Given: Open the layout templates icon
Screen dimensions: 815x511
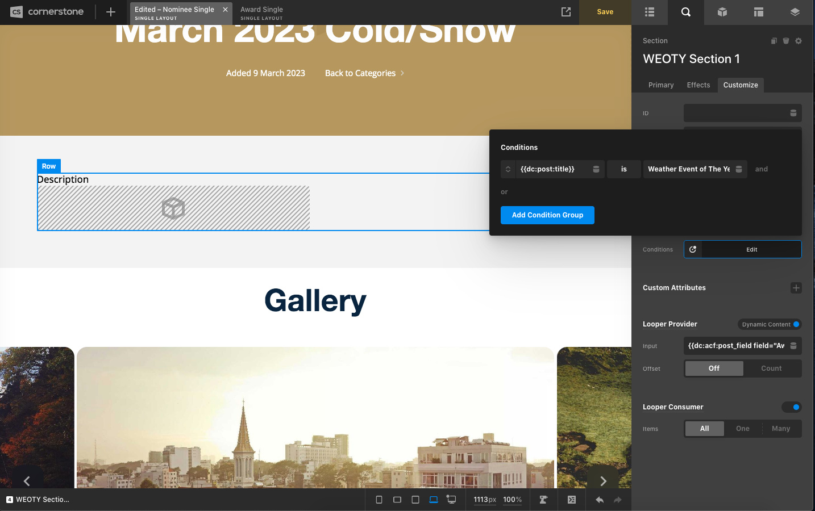Looking at the screenshot, I should pos(759,12).
